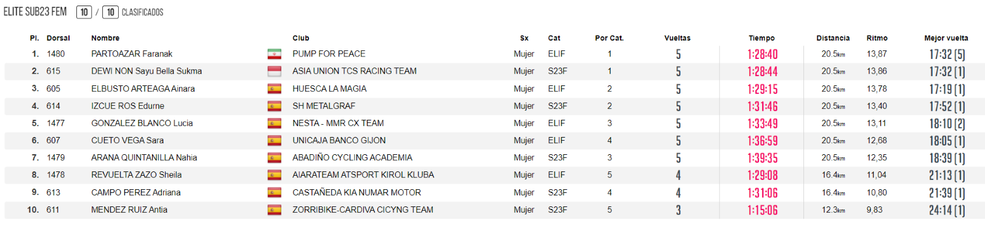
Task: Click the Spain flag next to IZCUE ROS Edurne
Action: click(x=274, y=106)
